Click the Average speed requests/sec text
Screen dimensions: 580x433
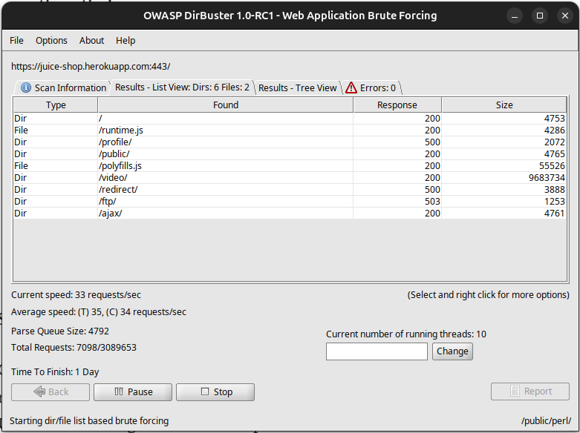98,311
